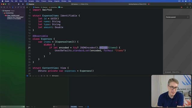Select the Previews console tab

pos(81,107)
